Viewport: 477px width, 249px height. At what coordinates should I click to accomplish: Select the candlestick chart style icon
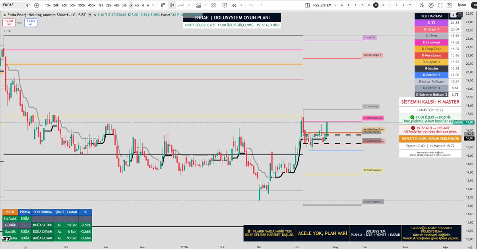click(172, 6)
